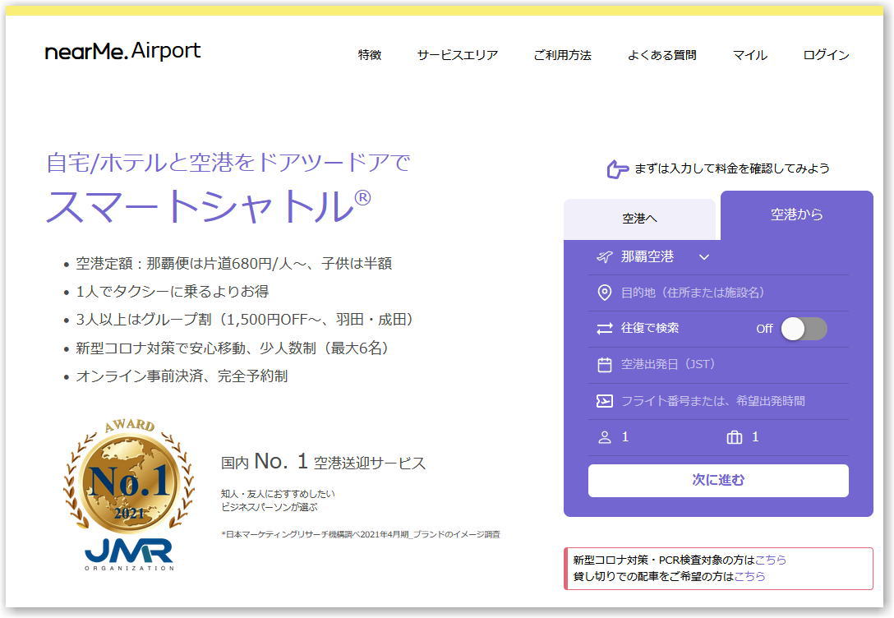Click the JMR No.1 2021 award medal
The image size is (894, 618).
130,494
